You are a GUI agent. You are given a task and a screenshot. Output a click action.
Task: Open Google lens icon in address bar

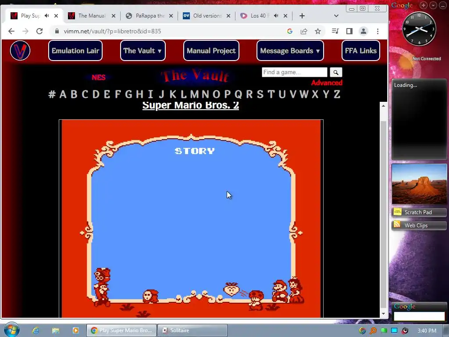pos(290,31)
